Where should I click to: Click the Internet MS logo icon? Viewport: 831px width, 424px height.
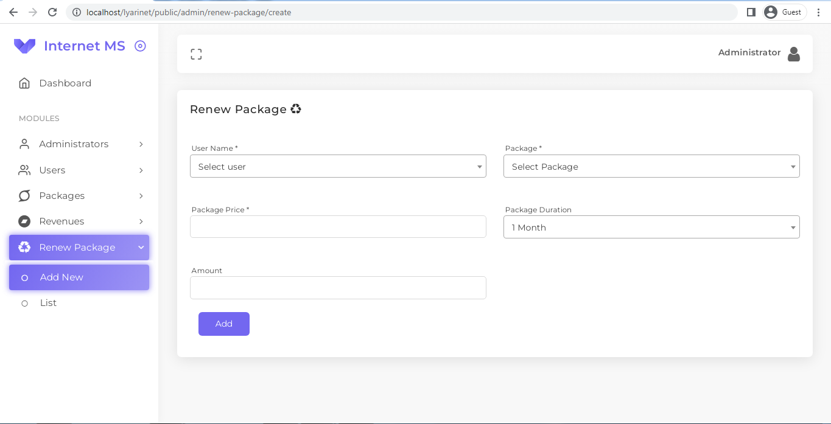click(x=24, y=46)
